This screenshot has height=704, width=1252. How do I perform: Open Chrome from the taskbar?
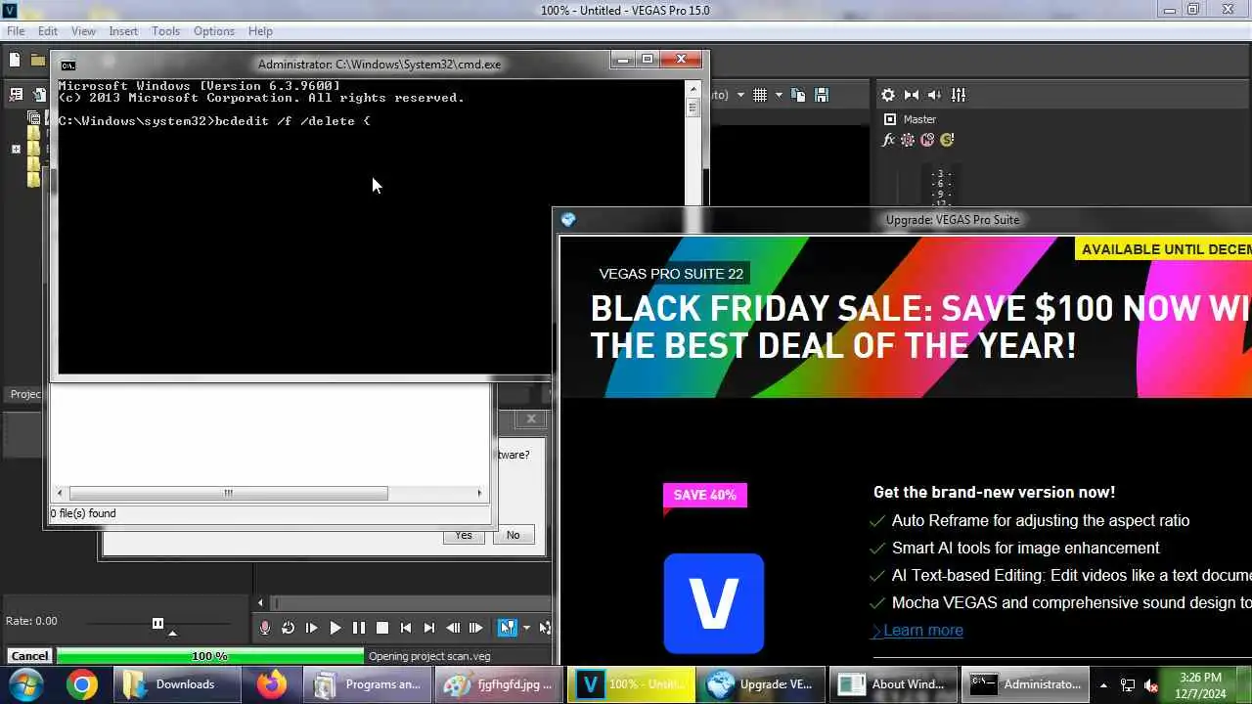(82, 684)
